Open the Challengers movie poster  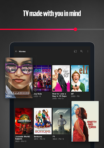click(x=19, y=78)
